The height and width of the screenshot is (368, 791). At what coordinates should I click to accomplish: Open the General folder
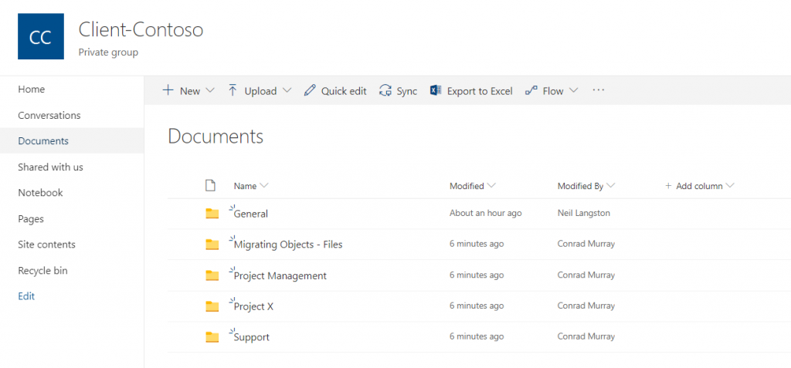pos(251,214)
